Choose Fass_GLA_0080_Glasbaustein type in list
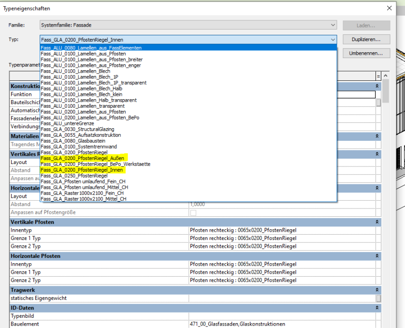The image size is (405, 328). tap(74, 141)
